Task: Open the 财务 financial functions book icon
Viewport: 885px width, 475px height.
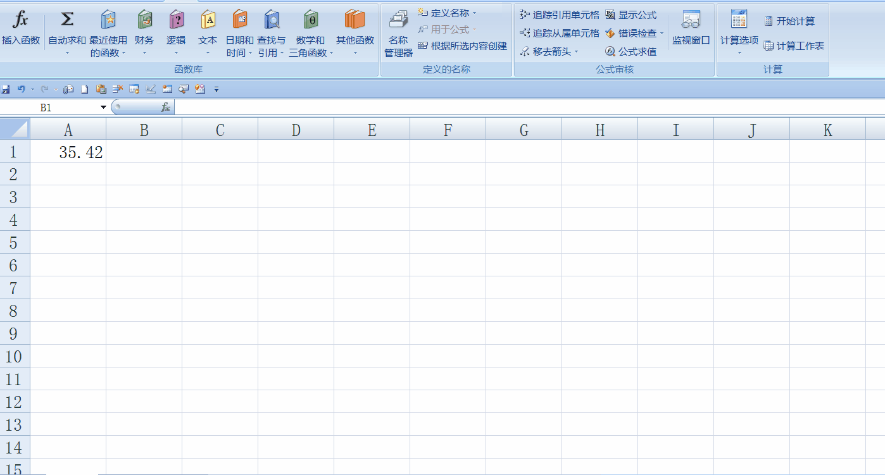Action: [144, 20]
